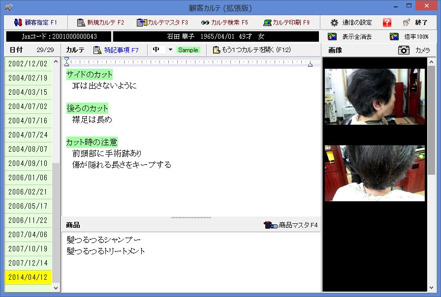
Task: Select date entry 2004/02/19
Action: point(28,78)
